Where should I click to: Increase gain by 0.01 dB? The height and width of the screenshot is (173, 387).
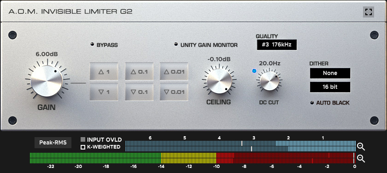(x=174, y=71)
